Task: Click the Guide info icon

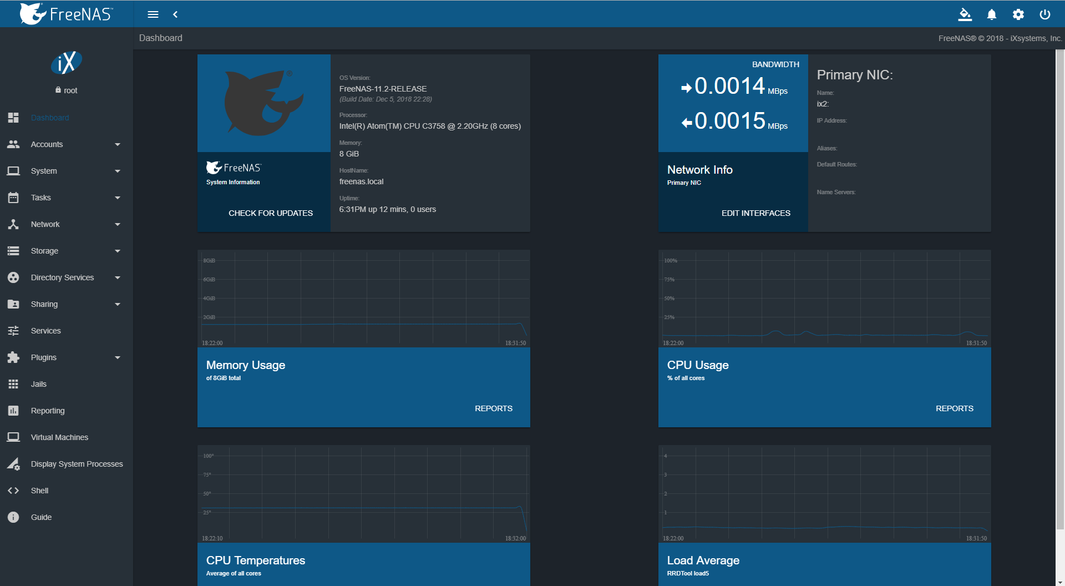Action: point(13,517)
